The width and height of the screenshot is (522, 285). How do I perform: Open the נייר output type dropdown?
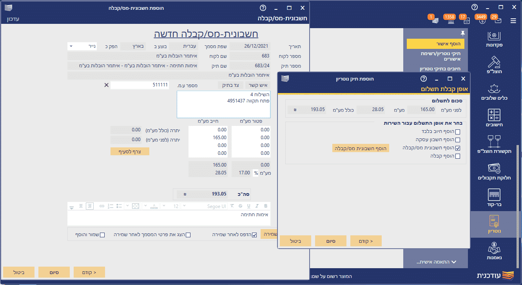tap(82, 46)
